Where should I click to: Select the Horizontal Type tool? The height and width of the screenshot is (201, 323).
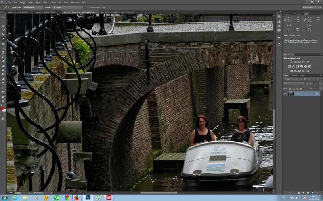(3, 84)
